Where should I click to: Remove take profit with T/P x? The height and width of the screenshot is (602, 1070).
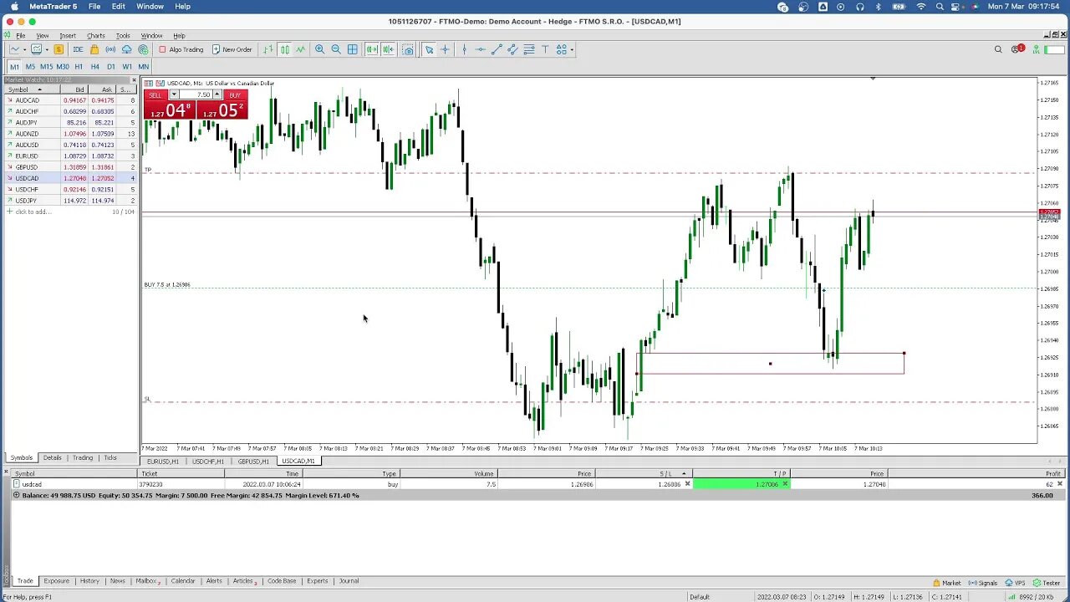pos(785,484)
